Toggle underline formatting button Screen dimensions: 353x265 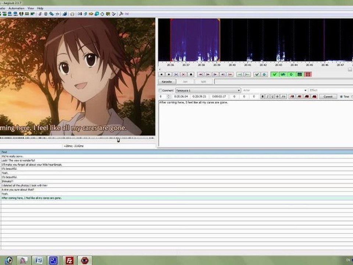[x=272, y=97]
